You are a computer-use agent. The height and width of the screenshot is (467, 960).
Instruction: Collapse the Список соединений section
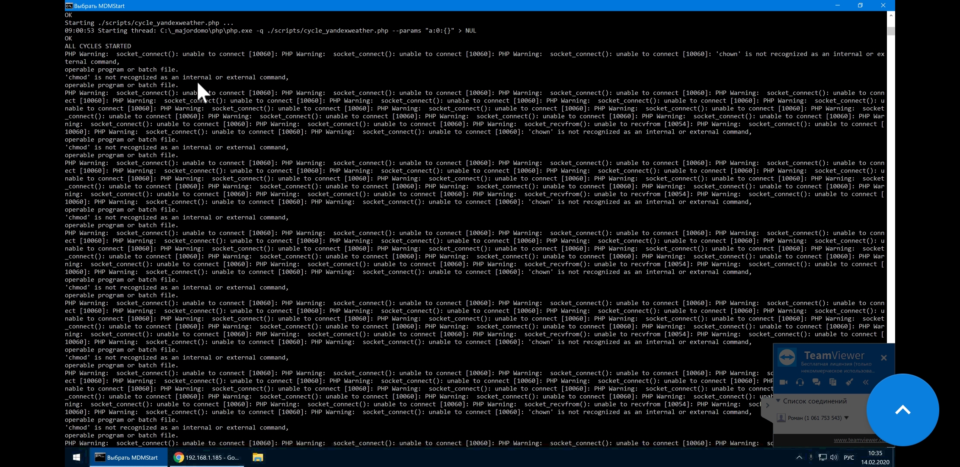(x=778, y=401)
